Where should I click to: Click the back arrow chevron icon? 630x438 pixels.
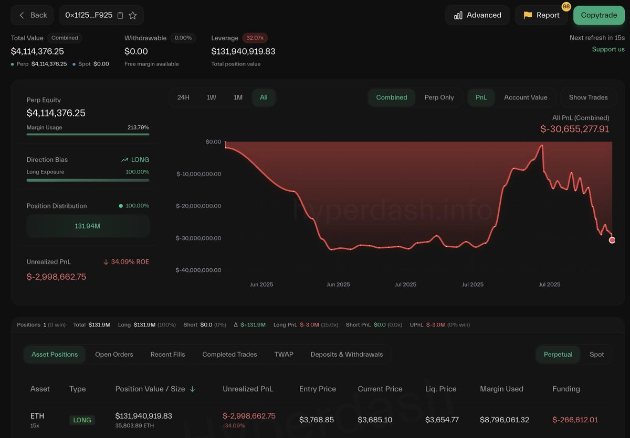22,15
